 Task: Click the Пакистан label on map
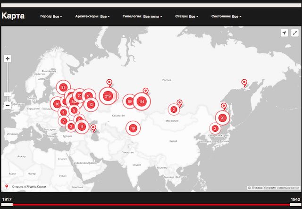pyautogui.click(x=127, y=152)
